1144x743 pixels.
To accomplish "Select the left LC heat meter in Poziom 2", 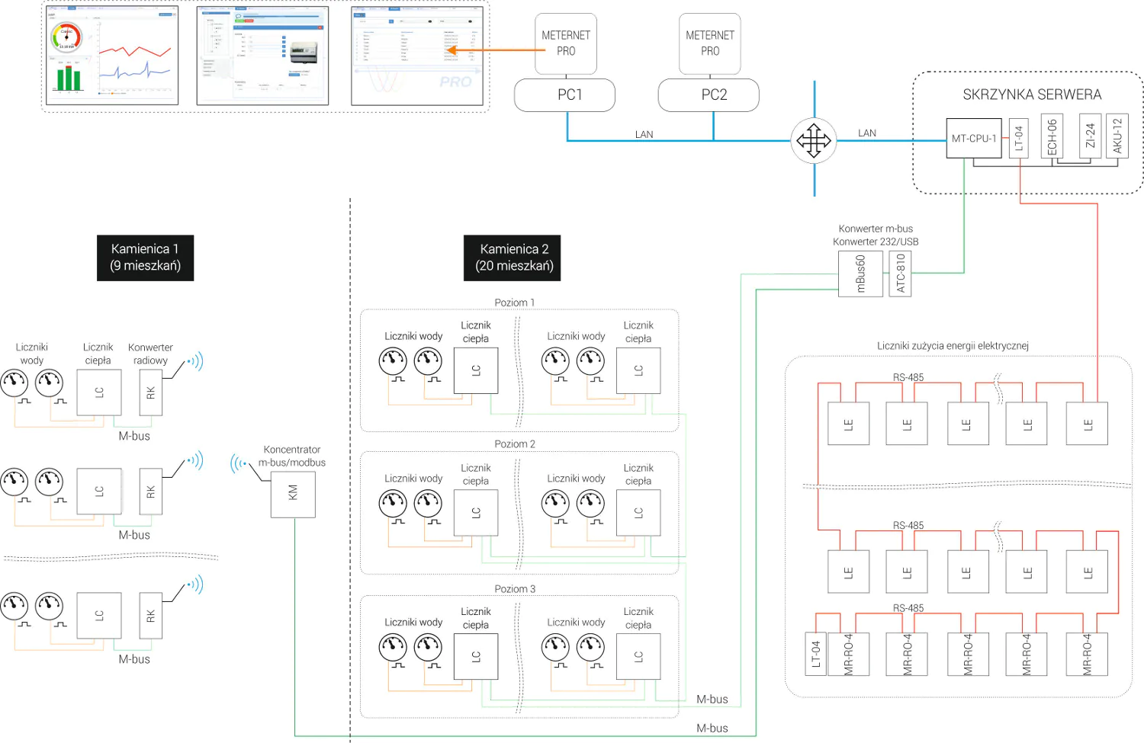I will (x=476, y=513).
